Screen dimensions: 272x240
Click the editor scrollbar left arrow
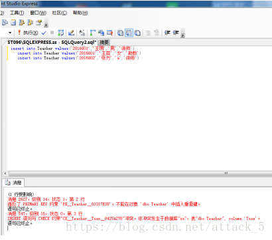pyautogui.click(x=5, y=174)
